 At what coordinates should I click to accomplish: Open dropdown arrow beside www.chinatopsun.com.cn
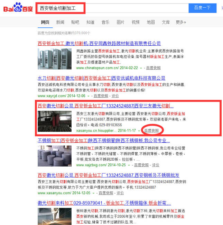point(141,68)
